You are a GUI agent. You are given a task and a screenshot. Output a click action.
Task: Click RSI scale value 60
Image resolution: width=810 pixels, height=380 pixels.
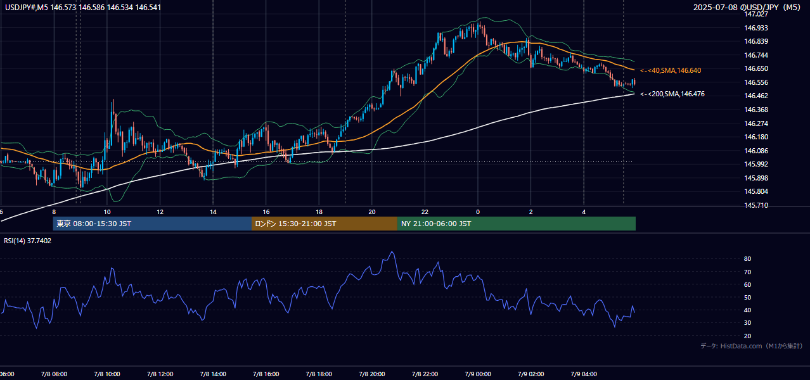click(x=748, y=284)
